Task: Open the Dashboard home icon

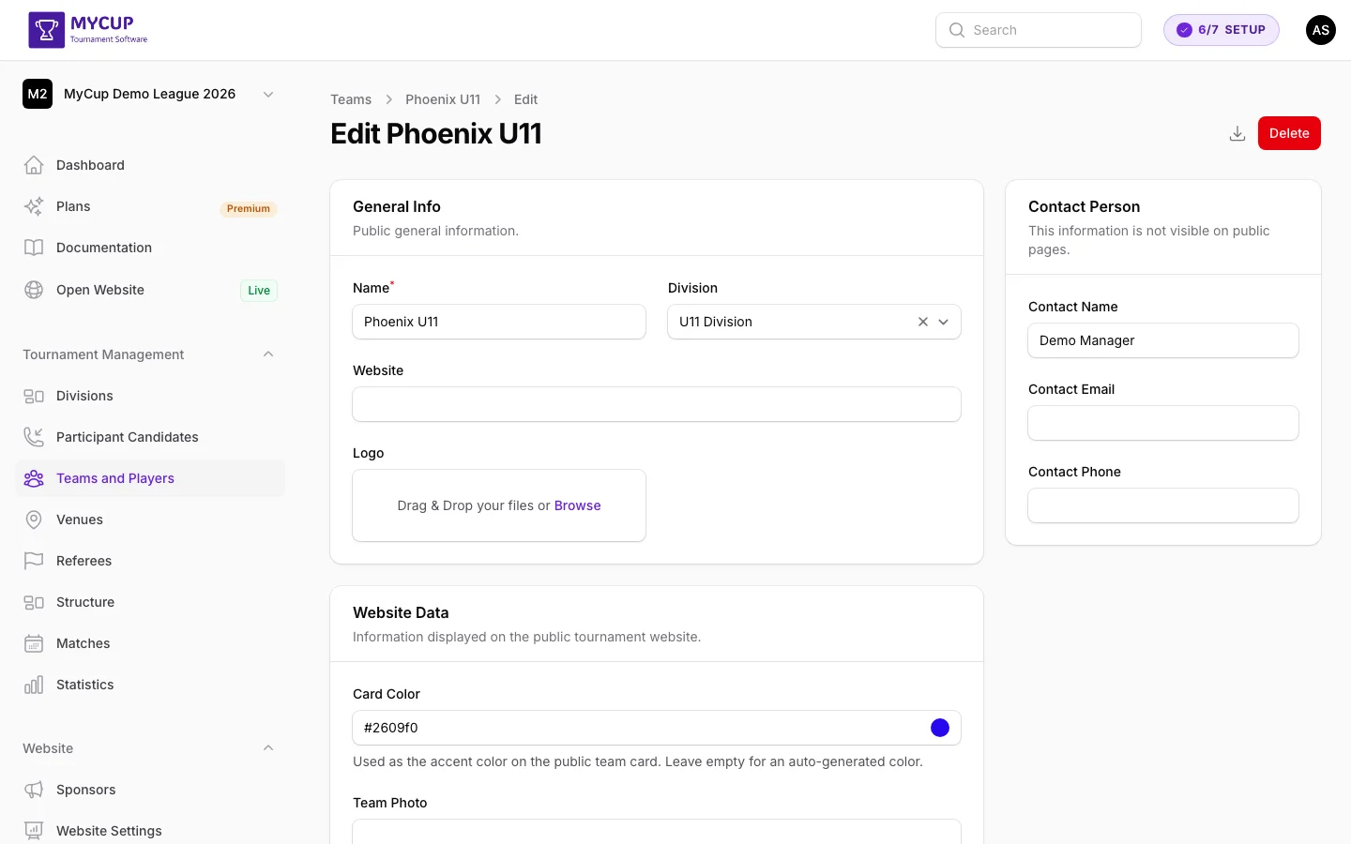Action: [34, 165]
